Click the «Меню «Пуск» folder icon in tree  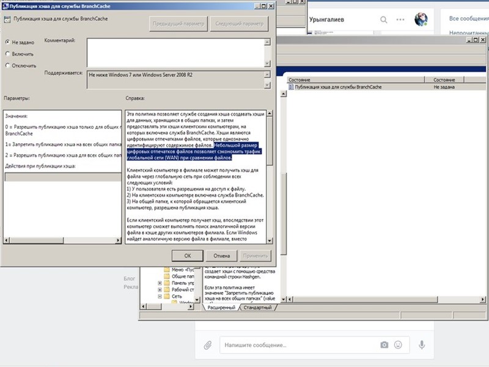tap(167, 270)
